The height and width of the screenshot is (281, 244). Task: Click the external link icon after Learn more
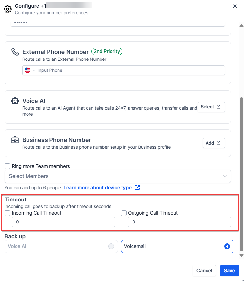(137, 188)
